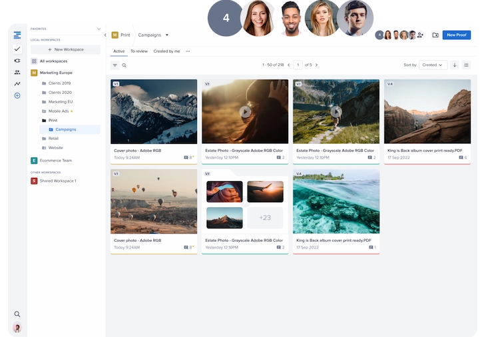Open the user profile avatar at bottom left
This screenshot has height=337, width=496.
click(17, 328)
